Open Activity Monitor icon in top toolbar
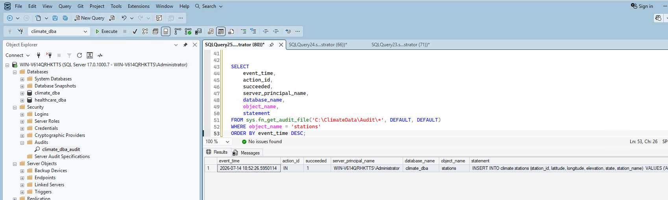668x200 pixels. click(x=159, y=18)
